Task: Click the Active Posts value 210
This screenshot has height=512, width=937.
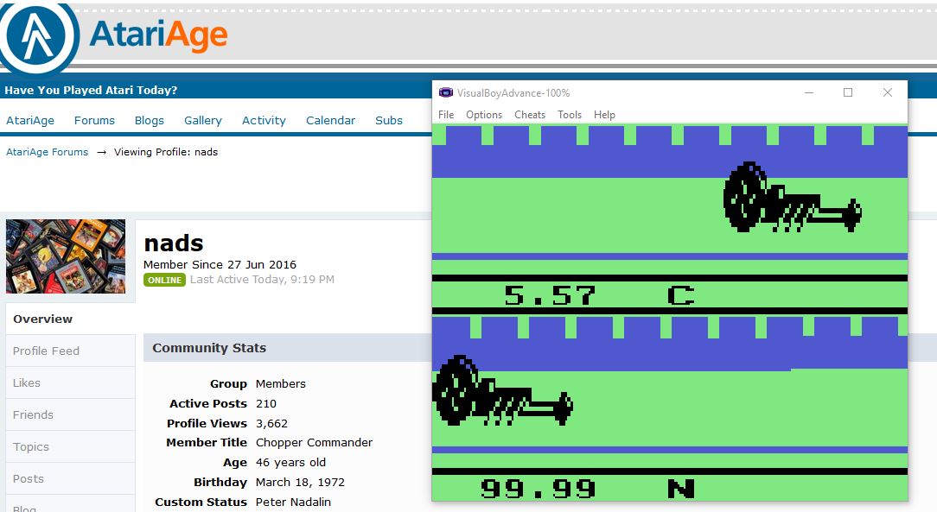Action: pyautogui.click(x=266, y=403)
